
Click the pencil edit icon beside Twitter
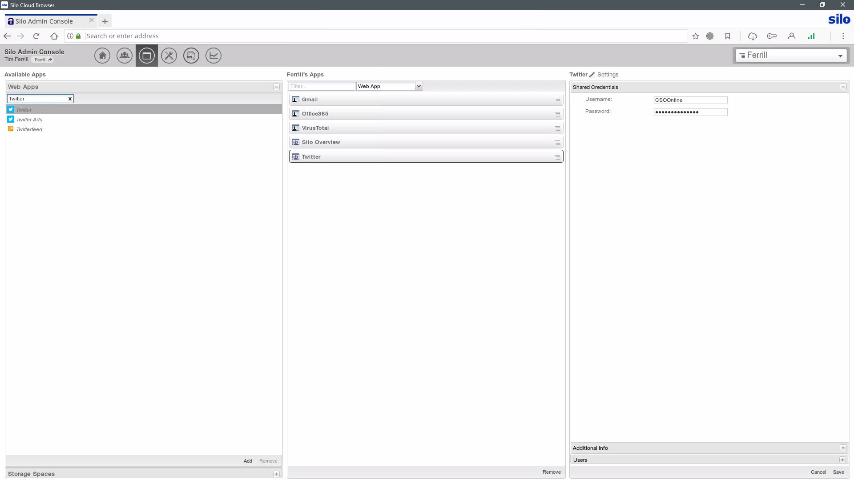(592, 75)
